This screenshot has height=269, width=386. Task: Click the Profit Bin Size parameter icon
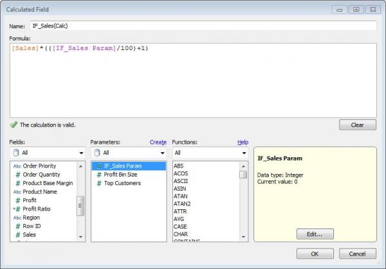pyautogui.click(x=98, y=175)
